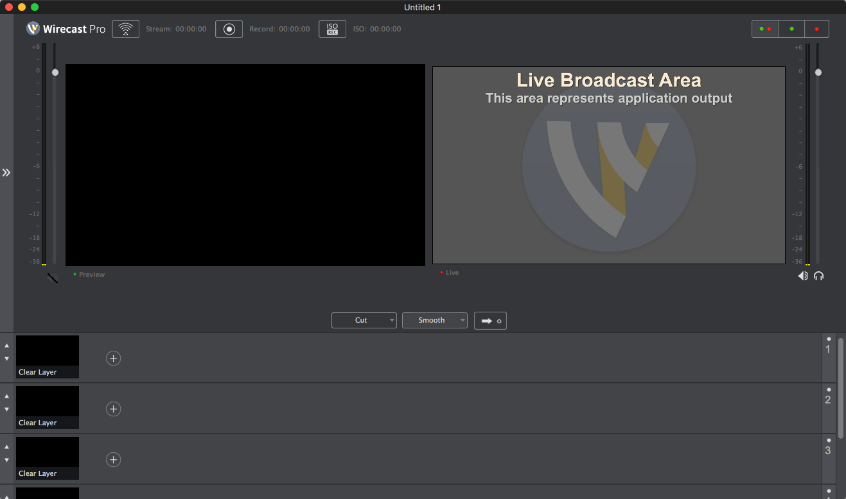The width and height of the screenshot is (846, 499).
Task: Toggle layer 3 visibility dot
Action: pyautogui.click(x=829, y=440)
